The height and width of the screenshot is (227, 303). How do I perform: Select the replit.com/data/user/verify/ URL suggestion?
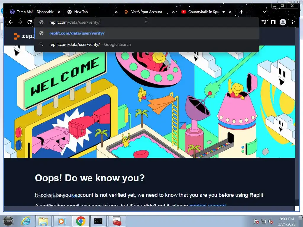tap(147, 33)
